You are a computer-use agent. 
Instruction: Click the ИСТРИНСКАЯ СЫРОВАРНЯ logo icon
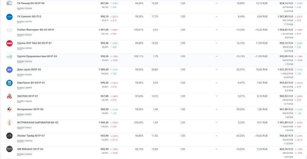(9, 123)
